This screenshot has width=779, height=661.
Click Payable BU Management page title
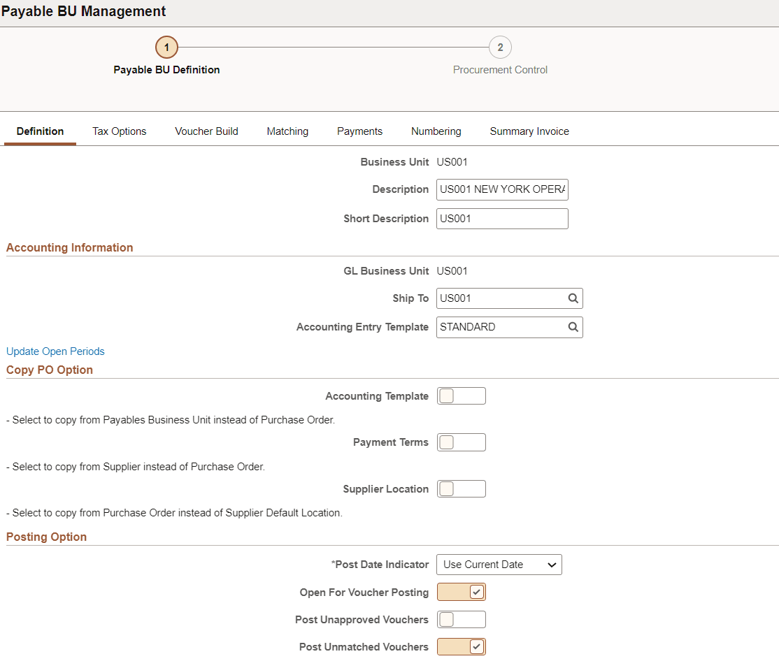[83, 11]
